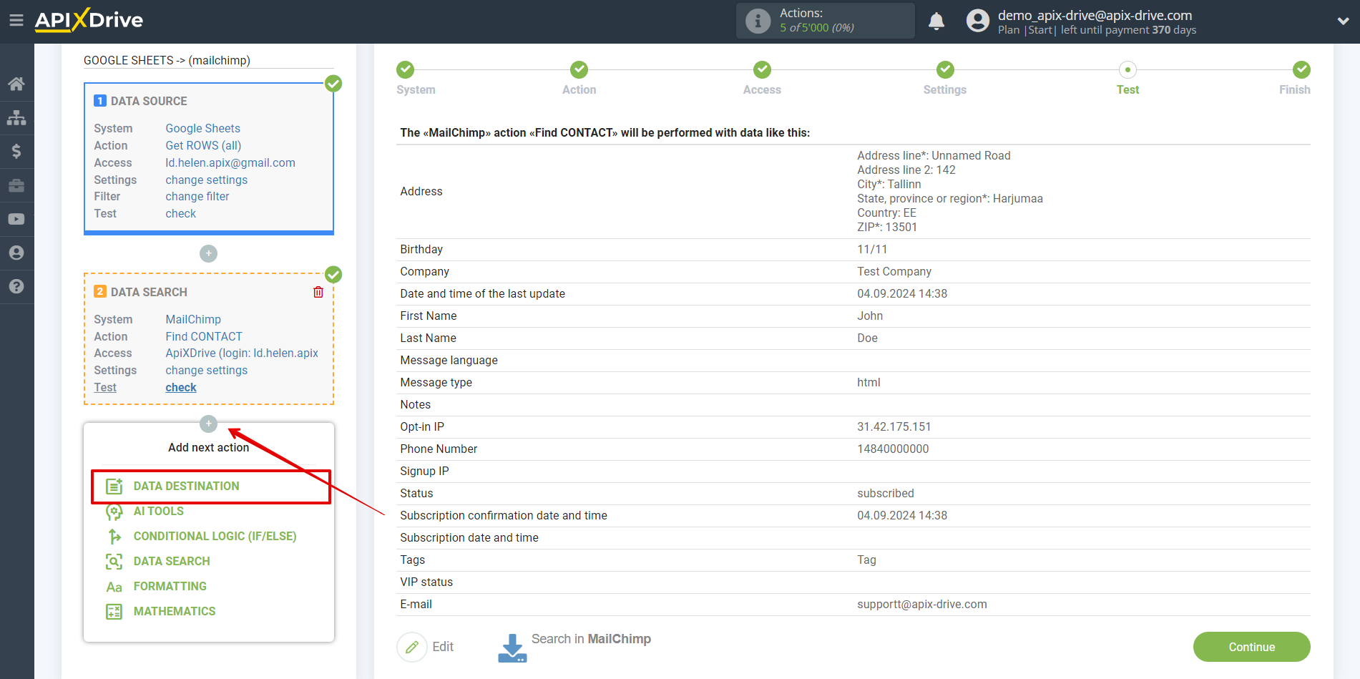Open MailChimp system link
The width and height of the screenshot is (1360, 679).
(x=193, y=319)
